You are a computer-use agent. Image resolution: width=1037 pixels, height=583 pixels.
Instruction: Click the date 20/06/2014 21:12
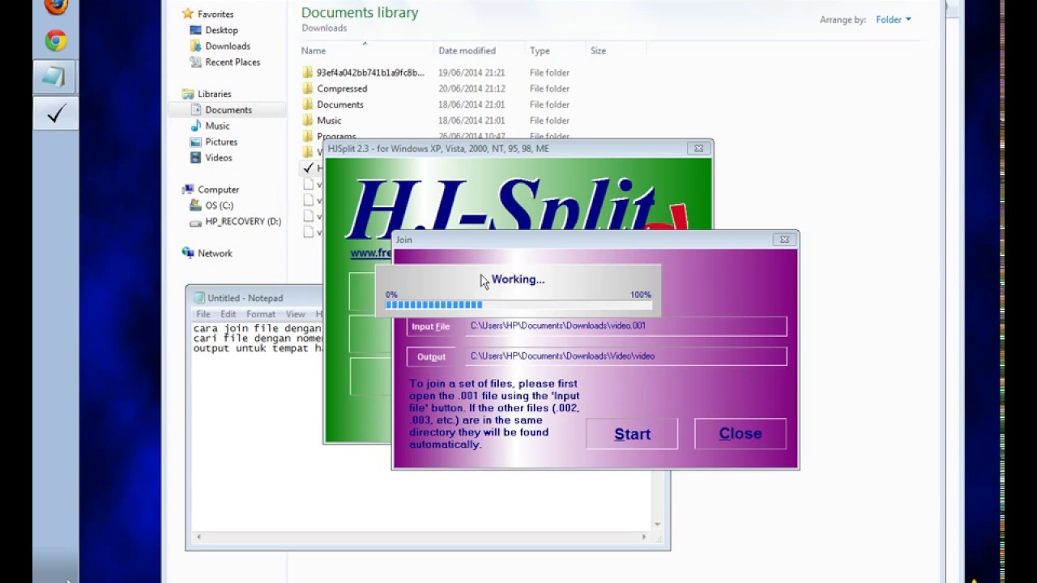(472, 89)
